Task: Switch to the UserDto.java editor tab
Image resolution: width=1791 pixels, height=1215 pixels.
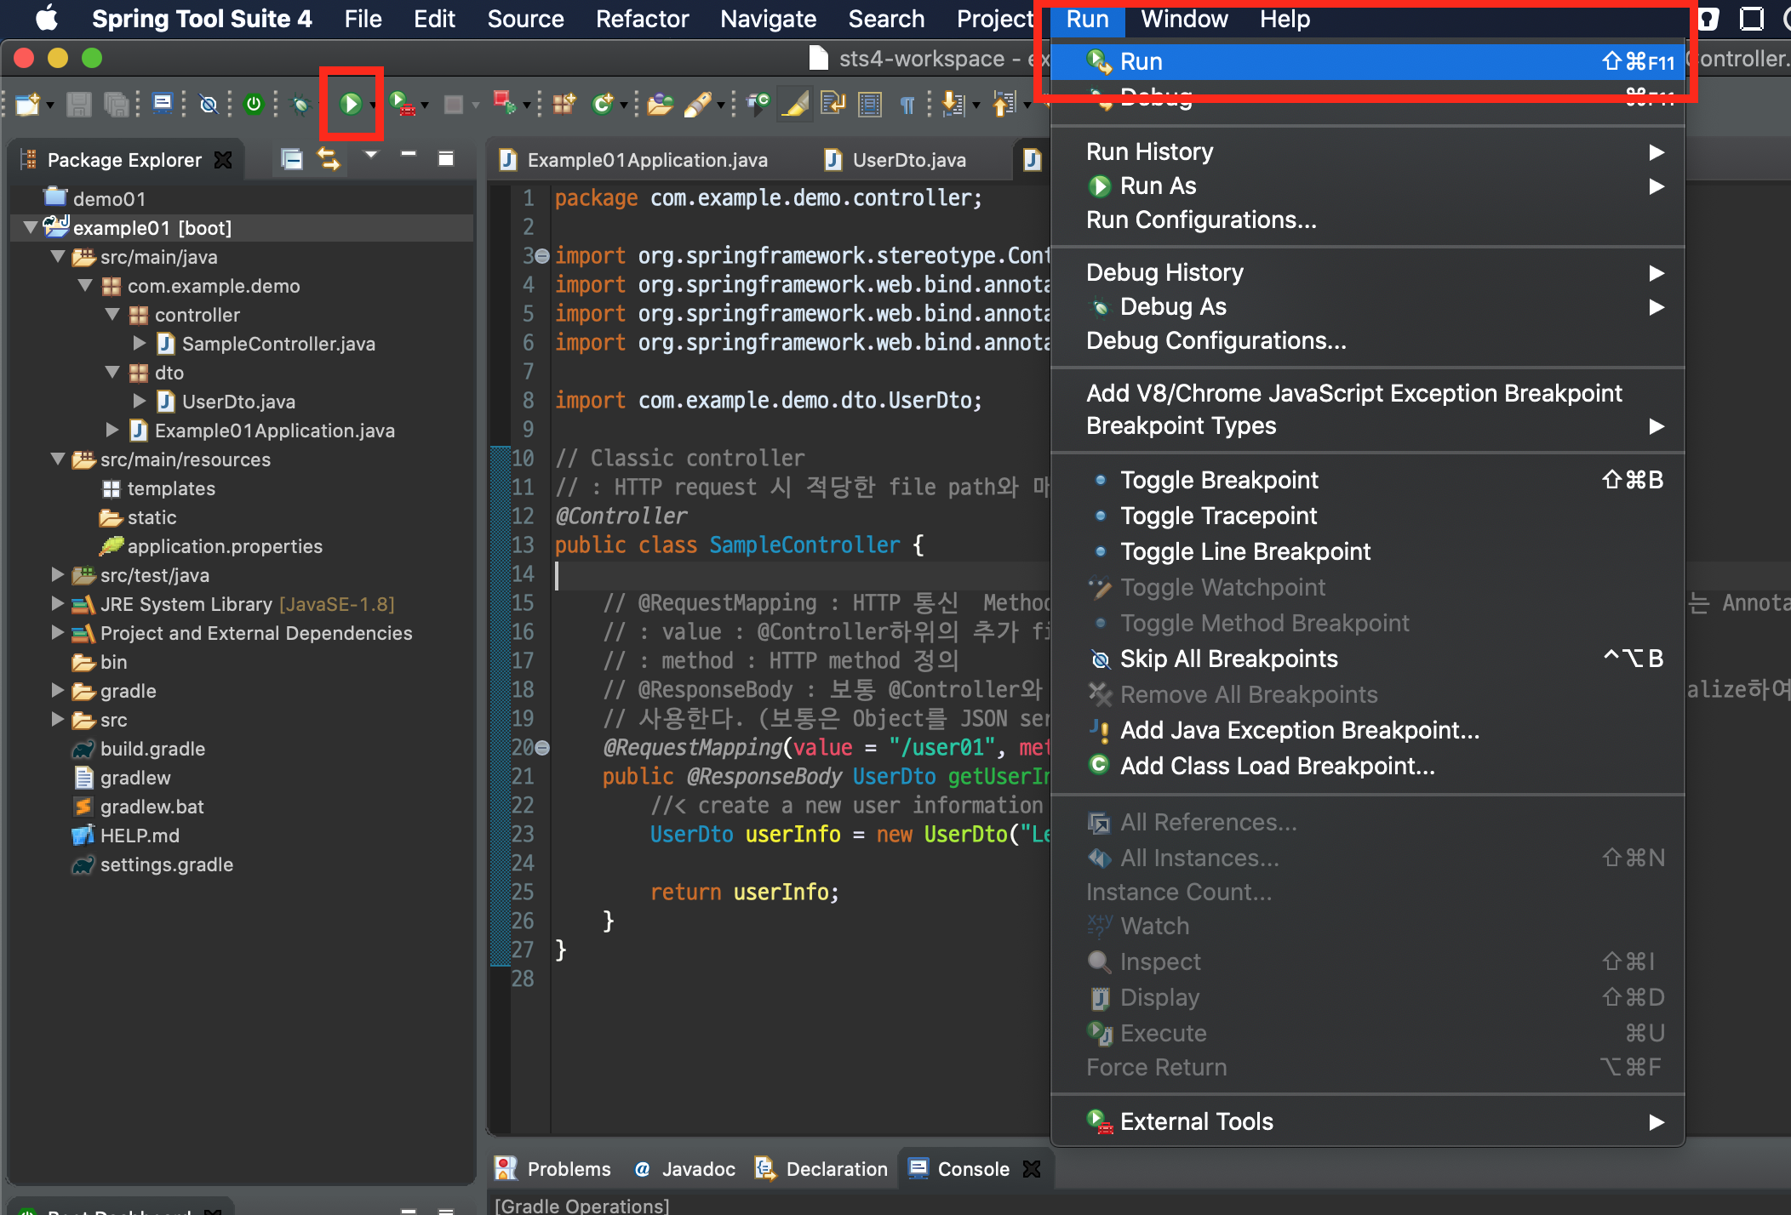Action: [x=907, y=160]
